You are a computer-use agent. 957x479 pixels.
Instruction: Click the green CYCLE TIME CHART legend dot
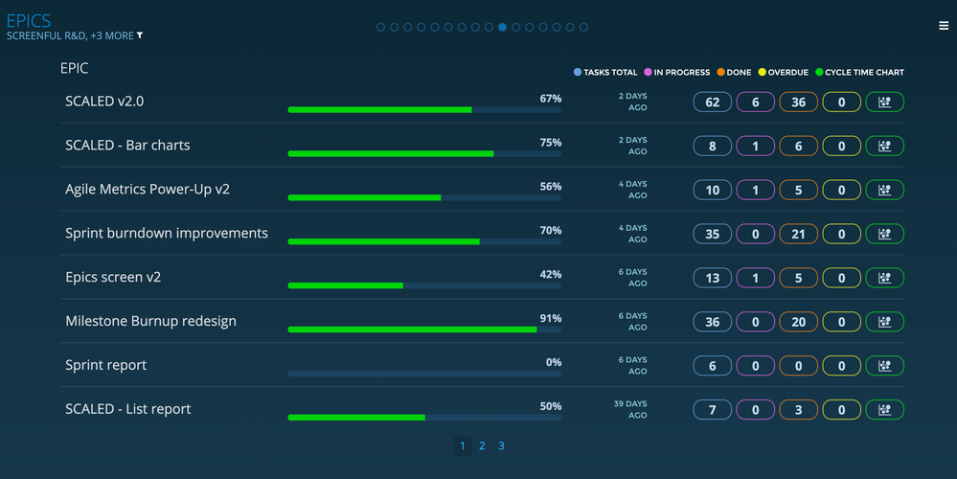[819, 72]
